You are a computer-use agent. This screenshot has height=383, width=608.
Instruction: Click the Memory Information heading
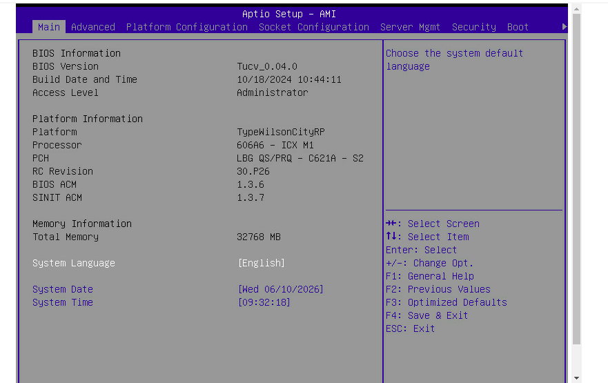click(x=82, y=224)
